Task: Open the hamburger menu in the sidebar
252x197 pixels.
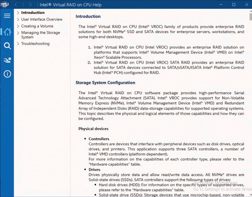Action: 7,16
